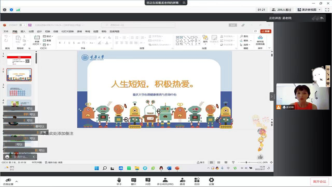The width and height of the screenshot is (332, 187).
Task: Open the File (文件) tab
Action: (x=6, y=32)
